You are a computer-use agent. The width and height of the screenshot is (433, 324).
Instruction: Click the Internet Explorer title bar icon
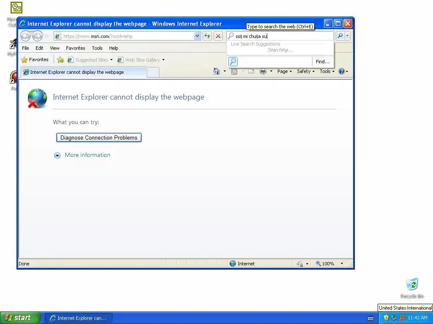(22, 24)
